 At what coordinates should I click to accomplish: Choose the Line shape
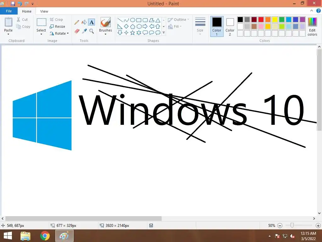[120, 20]
